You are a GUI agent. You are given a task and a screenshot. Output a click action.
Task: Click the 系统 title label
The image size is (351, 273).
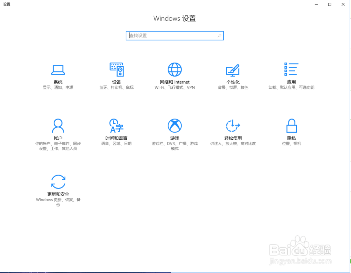(x=58, y=82)
